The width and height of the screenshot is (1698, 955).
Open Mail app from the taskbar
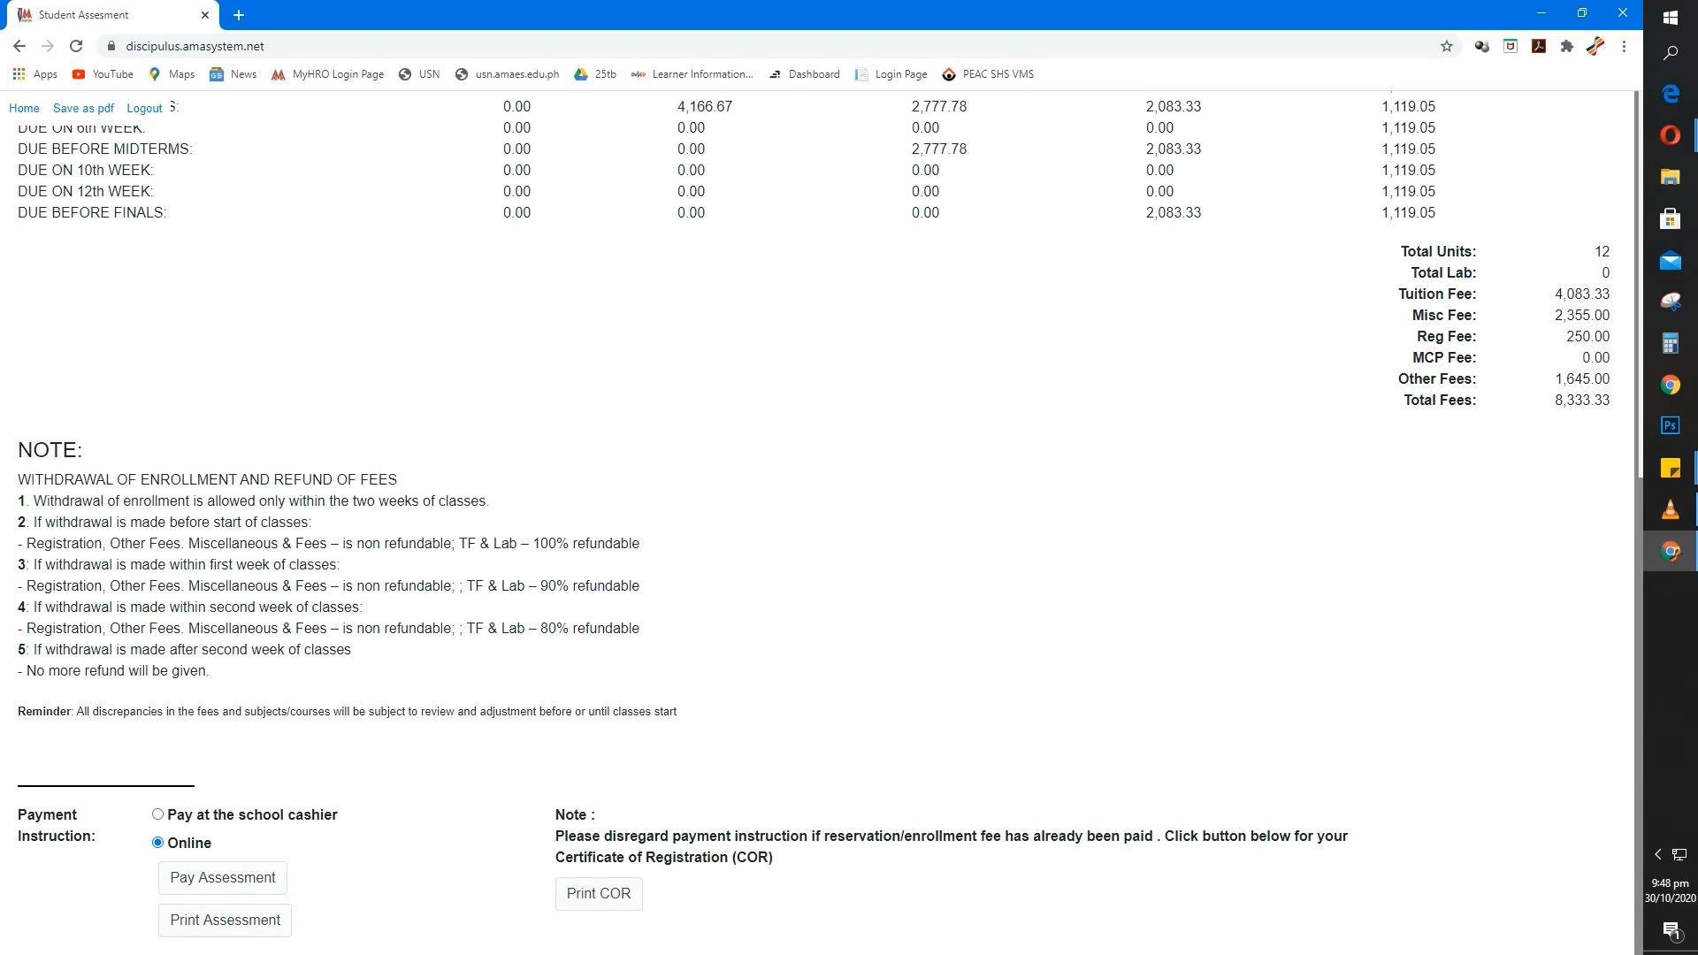(1671, 260)
